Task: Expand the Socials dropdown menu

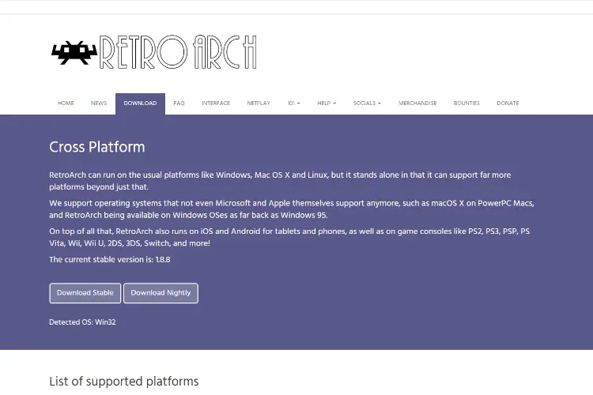Action: click(367, 103)
